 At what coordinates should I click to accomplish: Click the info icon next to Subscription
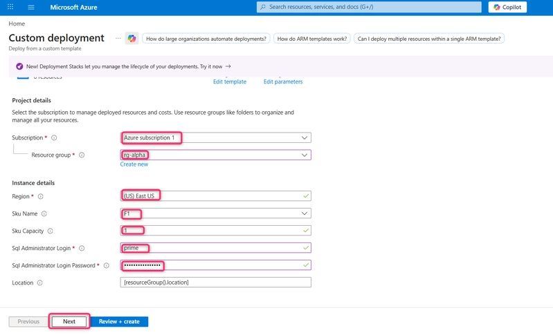54,137
